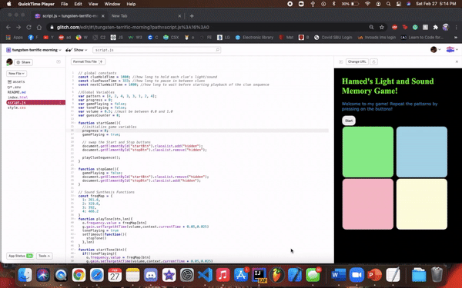Screen dimensions: 462x288
Task: Open IntelliJ IDEA from the Dock
Action: (259, 276)
